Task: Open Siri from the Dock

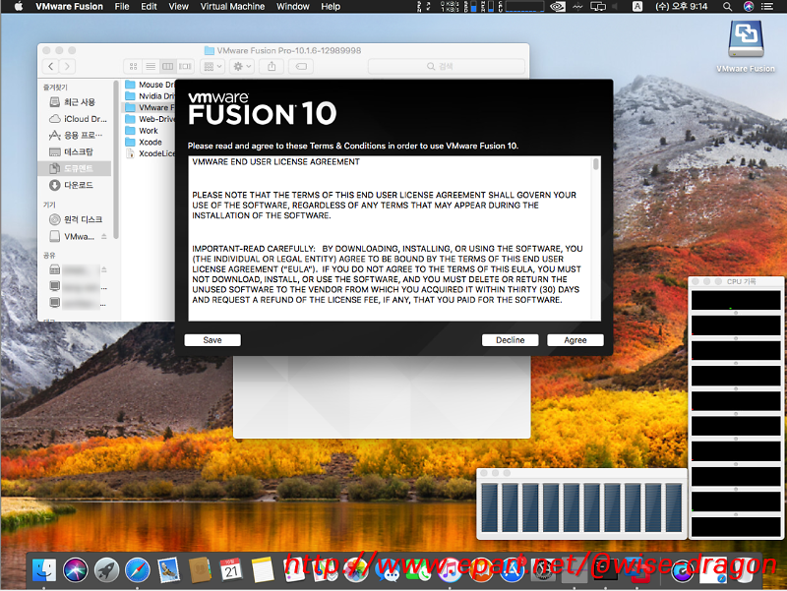Action: coord(76,570)
